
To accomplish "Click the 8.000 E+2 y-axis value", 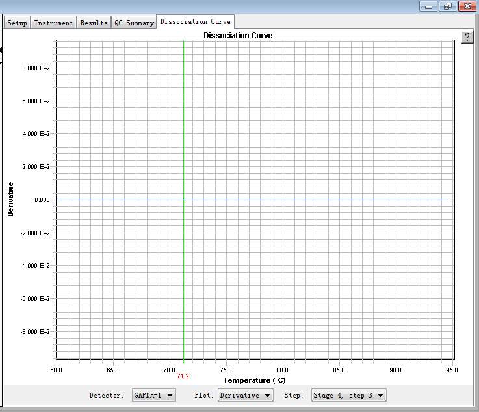I will click(x=36, y=68).
